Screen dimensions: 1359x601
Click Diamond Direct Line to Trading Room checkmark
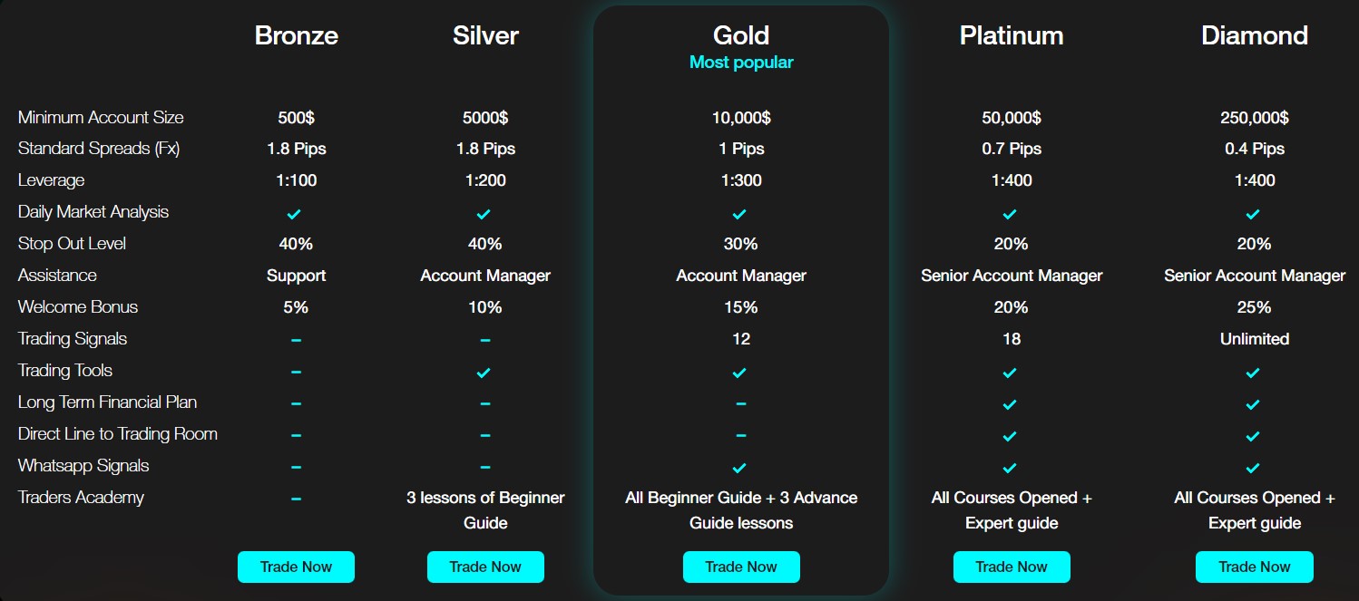click(x=1253, y=436)
